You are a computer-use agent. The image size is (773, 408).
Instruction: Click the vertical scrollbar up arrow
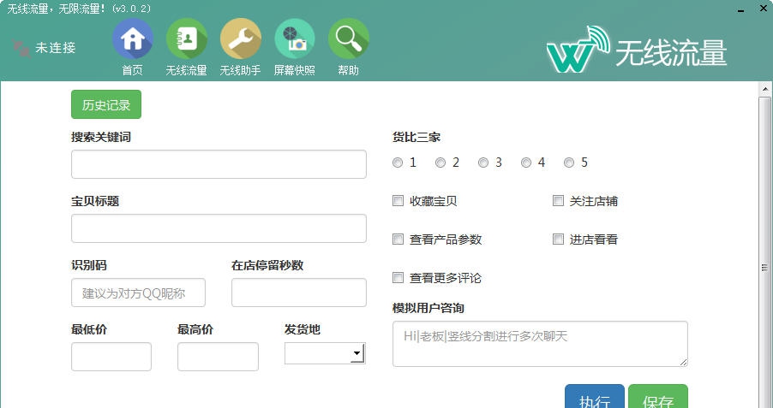click(765, 89)
